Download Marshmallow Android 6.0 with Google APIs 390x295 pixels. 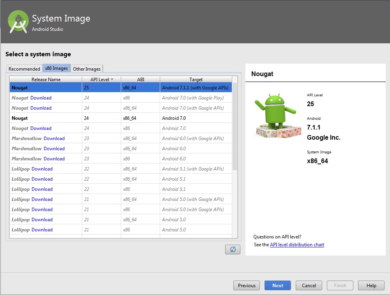54,139
